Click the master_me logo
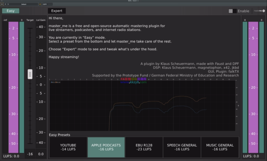 pyautogui.click(x=259, y=11)
